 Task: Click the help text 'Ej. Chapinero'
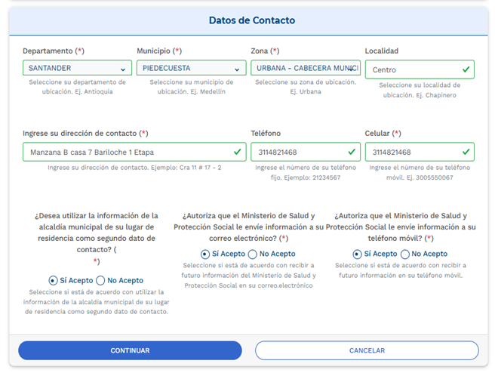[x=436, y=95]
